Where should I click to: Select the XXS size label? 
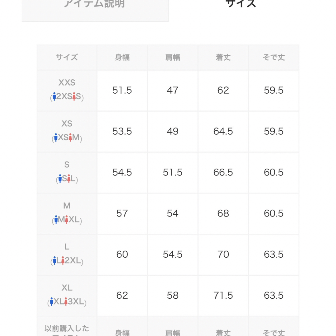point(67,82)
